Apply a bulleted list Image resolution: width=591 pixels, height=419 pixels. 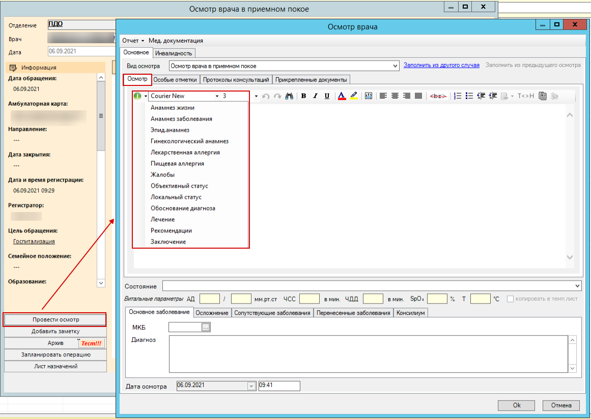(469, 97)
